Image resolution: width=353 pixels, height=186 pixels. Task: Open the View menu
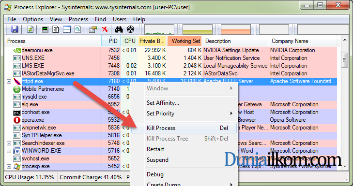pos(56,19)
